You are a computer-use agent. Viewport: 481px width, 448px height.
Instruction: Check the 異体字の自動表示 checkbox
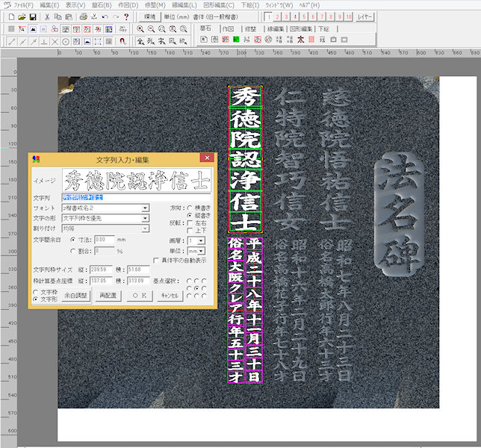click(x=155, y=260)
